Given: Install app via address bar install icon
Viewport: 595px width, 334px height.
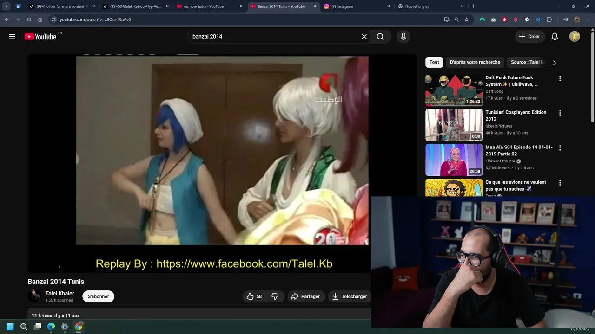Looking at the screenshot, I should pos(446,19).
